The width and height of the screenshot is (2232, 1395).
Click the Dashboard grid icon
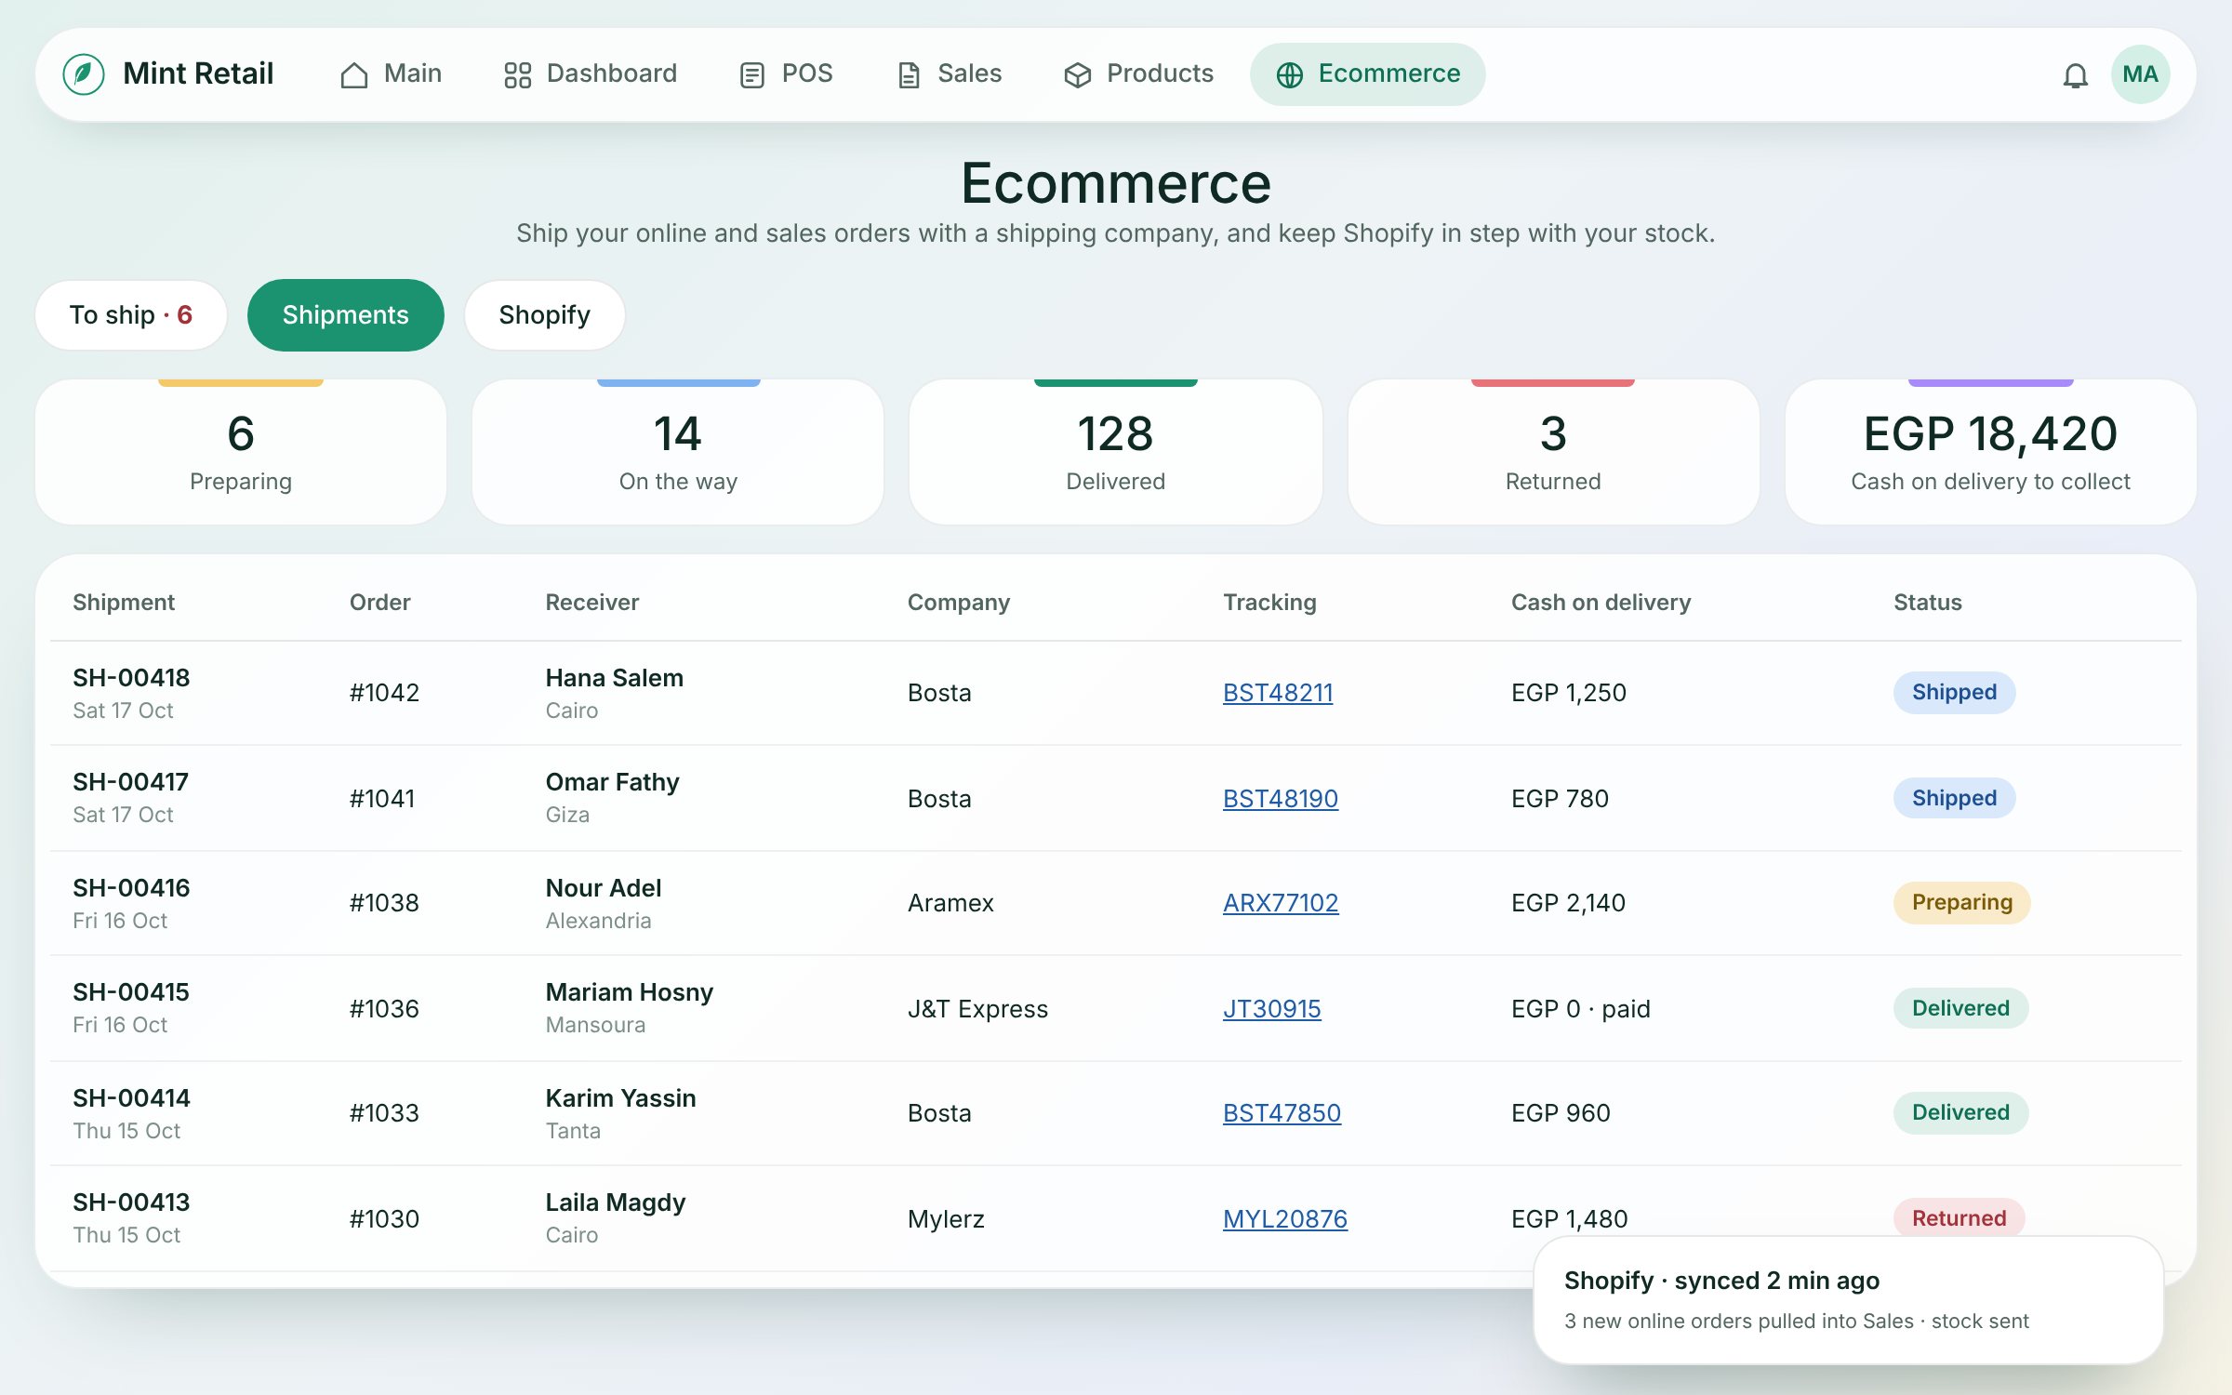coord(517,74)
